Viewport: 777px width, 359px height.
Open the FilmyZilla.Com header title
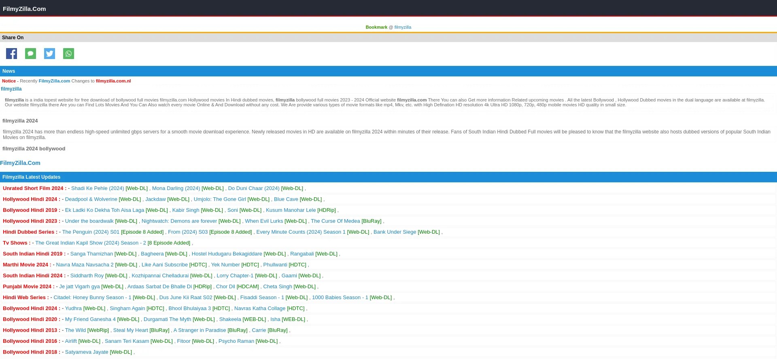pos(24,8)
